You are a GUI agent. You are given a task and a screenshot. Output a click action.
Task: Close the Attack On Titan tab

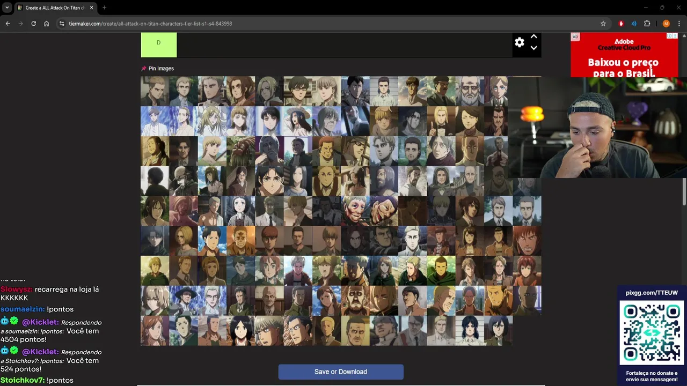(91, 8)
